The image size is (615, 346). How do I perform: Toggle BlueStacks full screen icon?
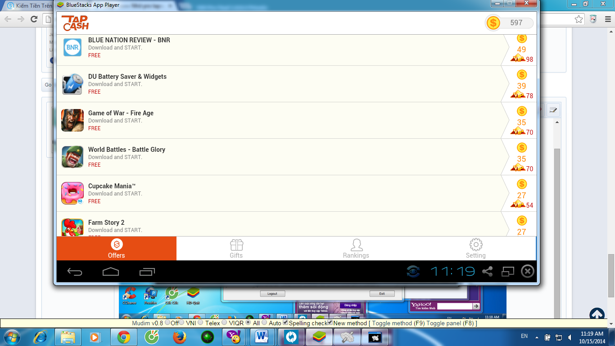[x=507, y=271]
